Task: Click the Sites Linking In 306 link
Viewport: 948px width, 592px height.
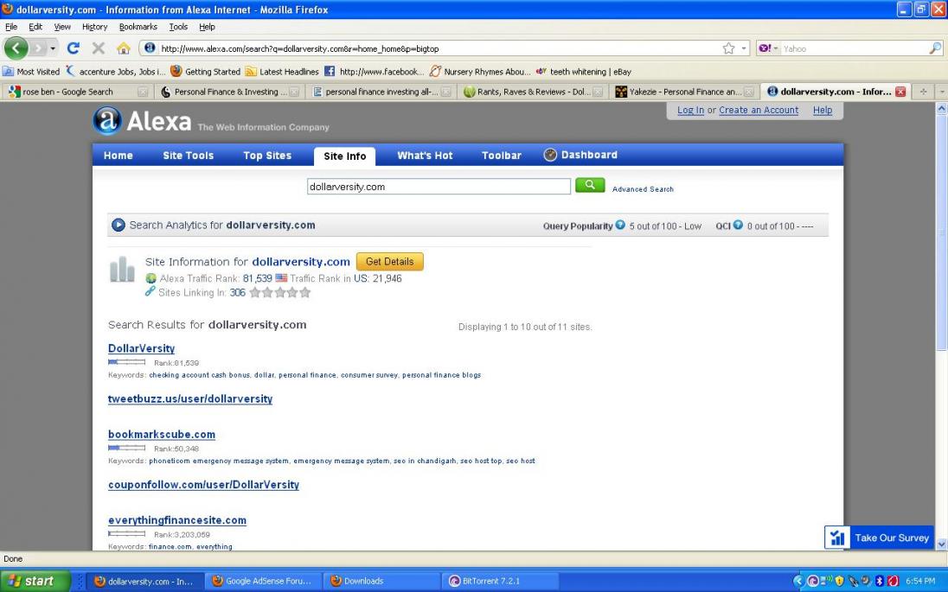Action: [x=237, y=292]
